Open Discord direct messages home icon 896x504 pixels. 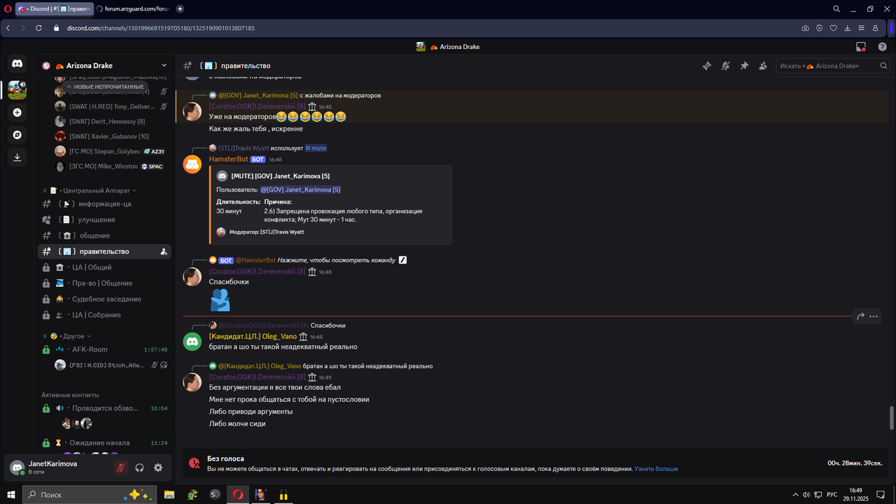coord(17,64)
